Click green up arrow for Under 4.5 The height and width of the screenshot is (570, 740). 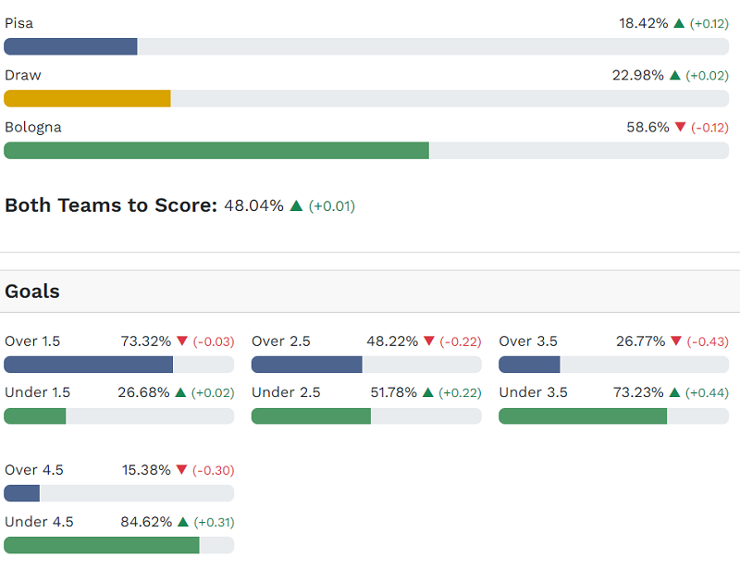click(182, 522)
